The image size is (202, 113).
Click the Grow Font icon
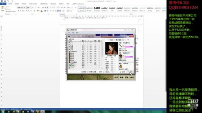pyautogui.click(x=33, y=8)
